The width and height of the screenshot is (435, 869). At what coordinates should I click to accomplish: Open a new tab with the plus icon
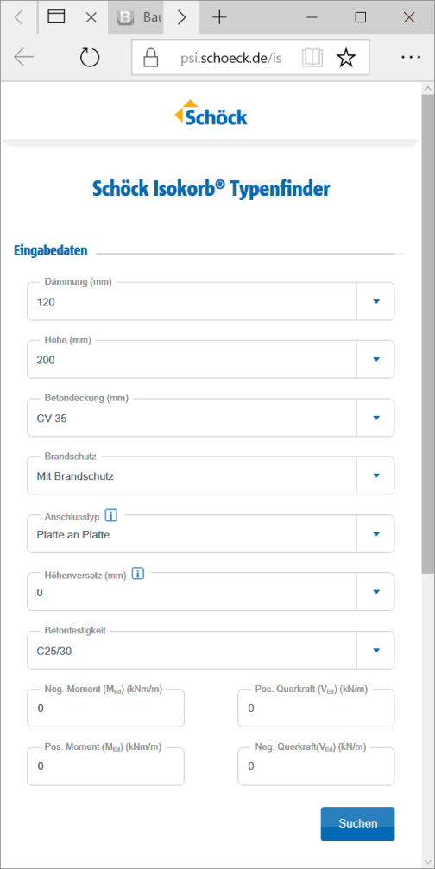point(220,17)
